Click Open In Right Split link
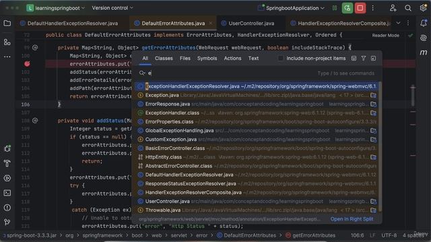431x242 pixels. point(352,219)
